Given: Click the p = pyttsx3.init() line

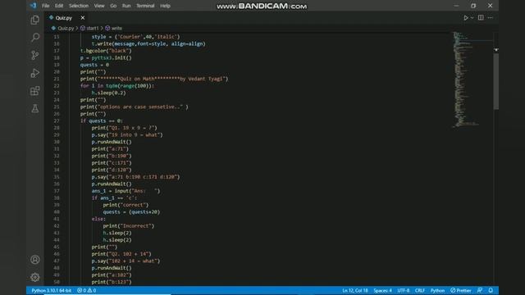Looking at the screenshot, I should pyautogui.click(x=106, y=57).
